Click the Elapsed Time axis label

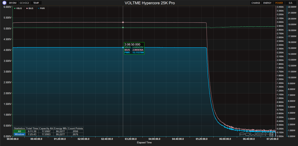[x=144, y=142]
